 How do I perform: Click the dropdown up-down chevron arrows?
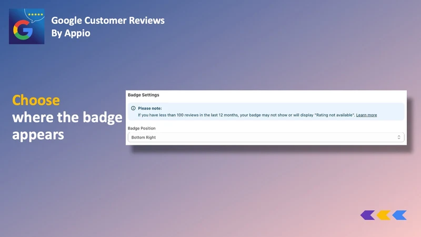[399, 137]
